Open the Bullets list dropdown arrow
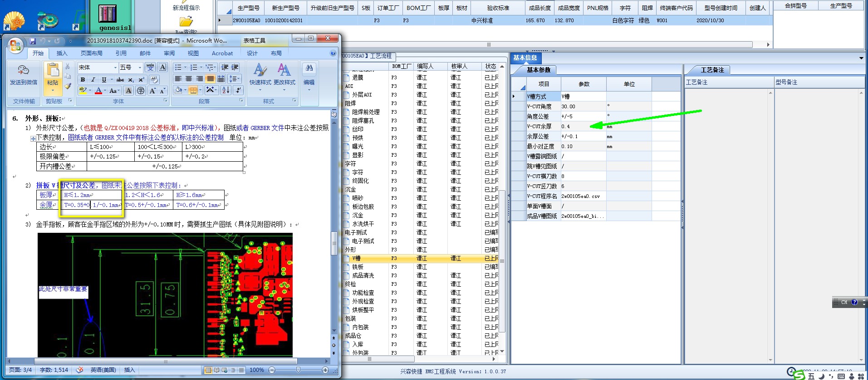868x380 pixels. 185,67
